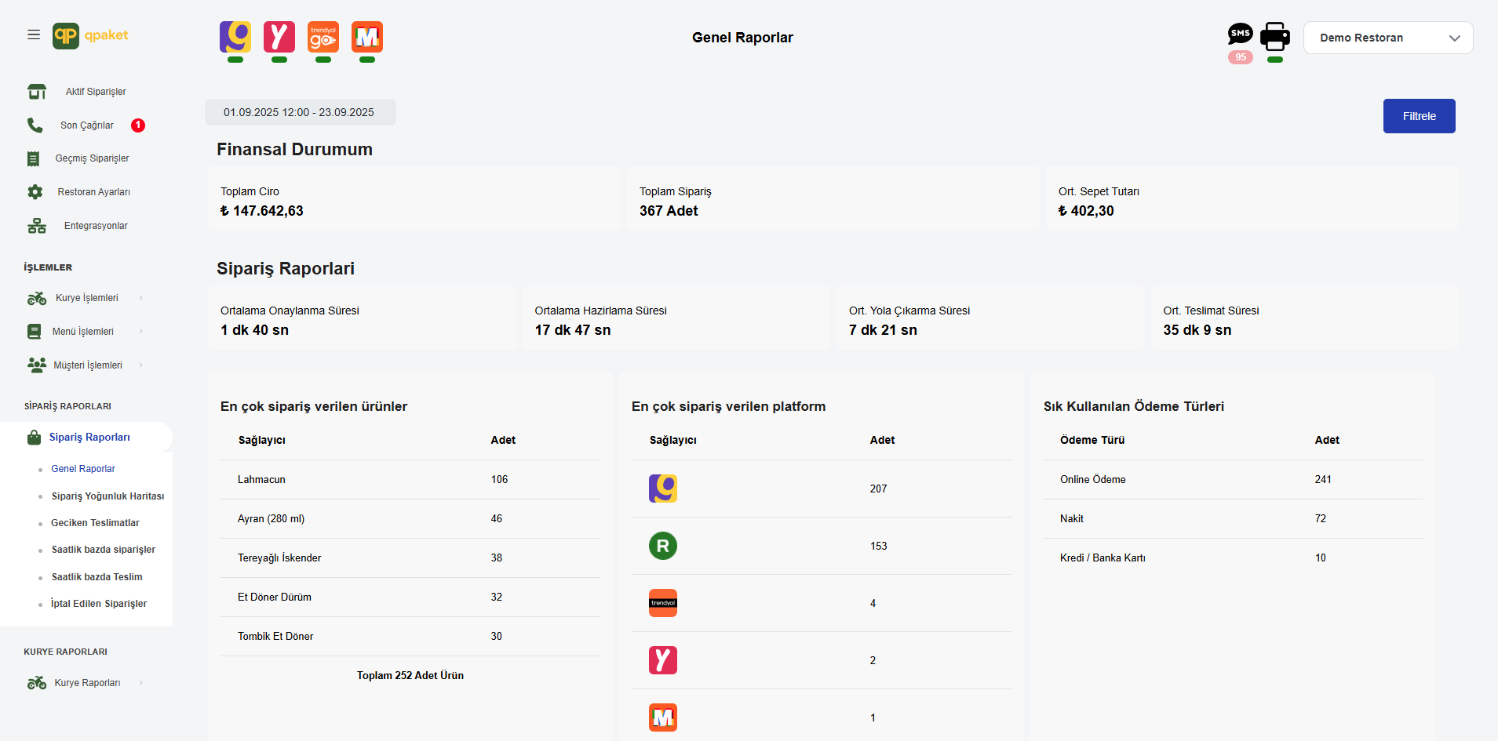This screenshot has width=1498, height=741.
Task: Click the qpaket logo
Action: click(x=91, y=35)
